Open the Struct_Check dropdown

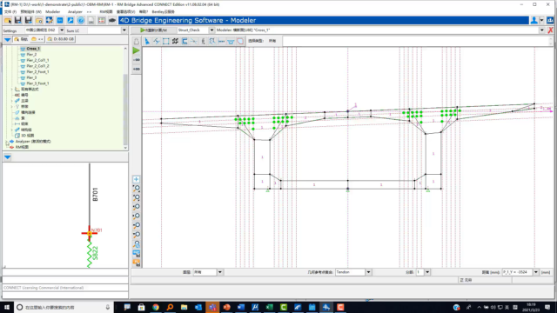[x=211, y=30]
